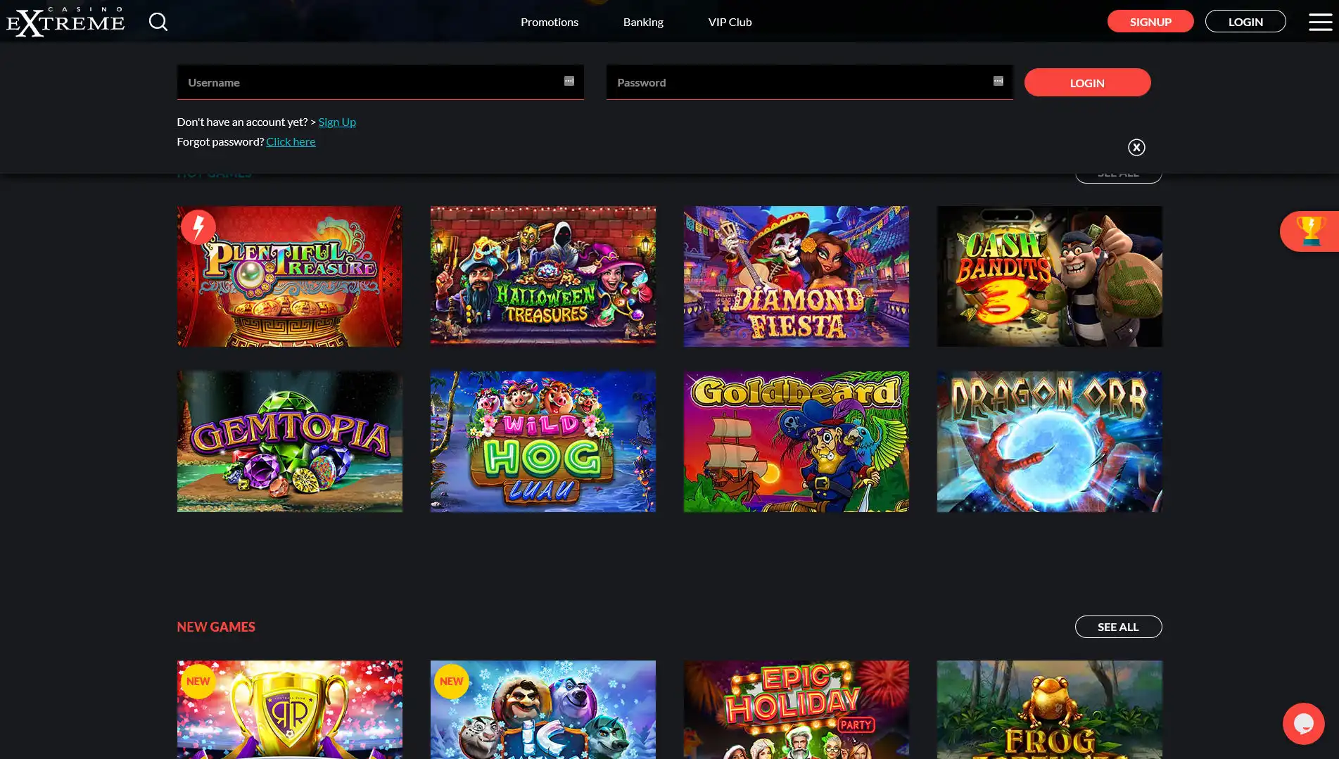
Task: Open the Cash Bandits 3 game thumbnail
Action: pos(1049,276)
